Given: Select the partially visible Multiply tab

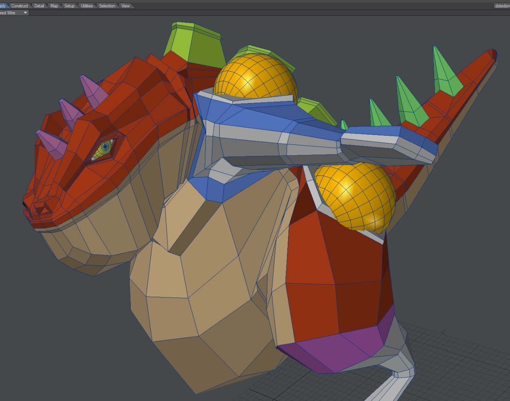Looking at the screenshot, I should coord(3,6).
